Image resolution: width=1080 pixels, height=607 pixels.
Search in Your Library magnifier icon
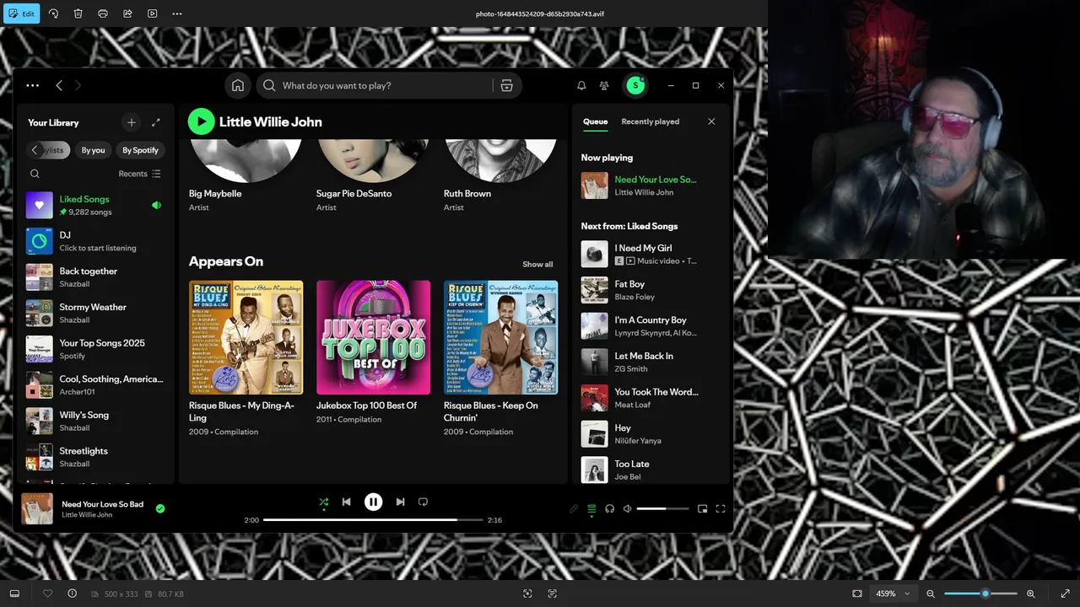click(x=35, y=174)
